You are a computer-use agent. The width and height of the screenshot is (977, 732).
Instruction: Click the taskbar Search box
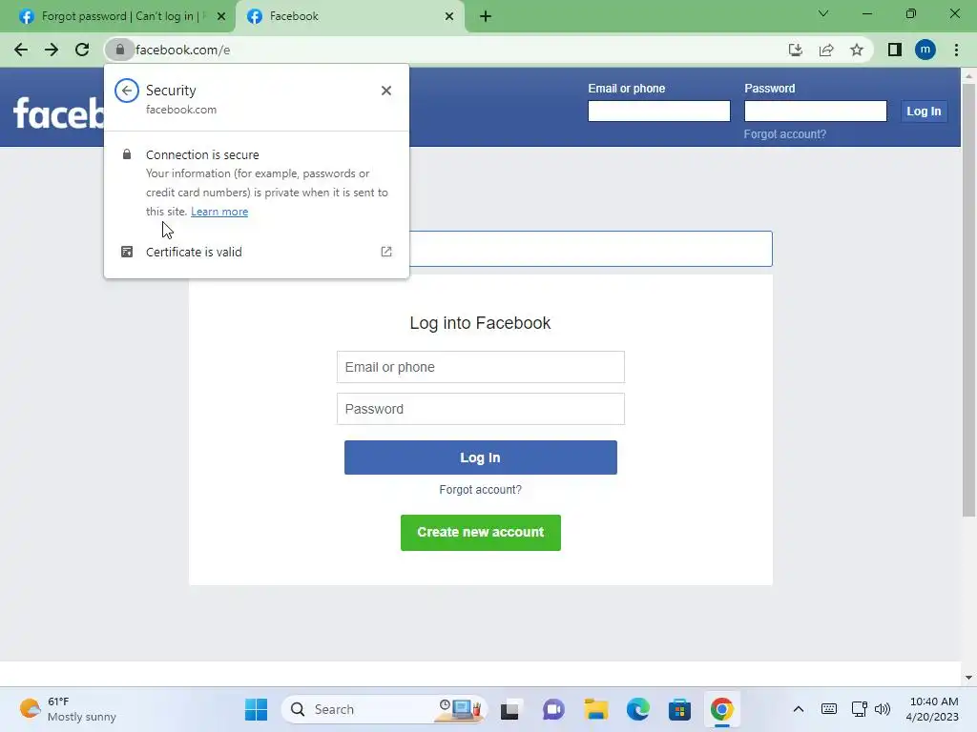[x=384, y=709]
